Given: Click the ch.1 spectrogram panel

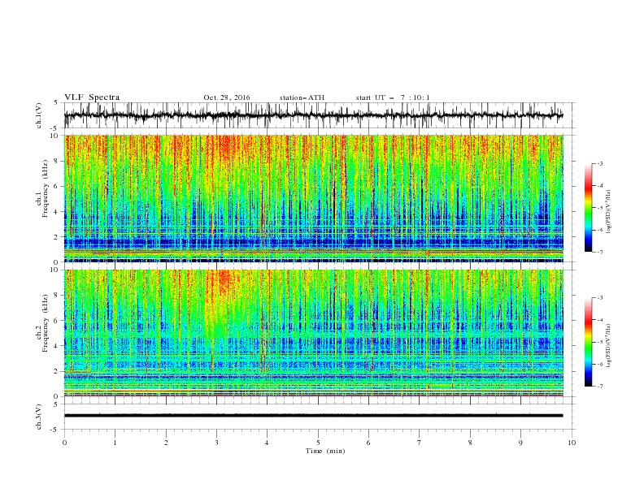Looking at the screenshot, I should 314,198.
